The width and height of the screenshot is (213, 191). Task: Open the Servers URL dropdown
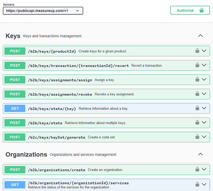pos(43,11)
